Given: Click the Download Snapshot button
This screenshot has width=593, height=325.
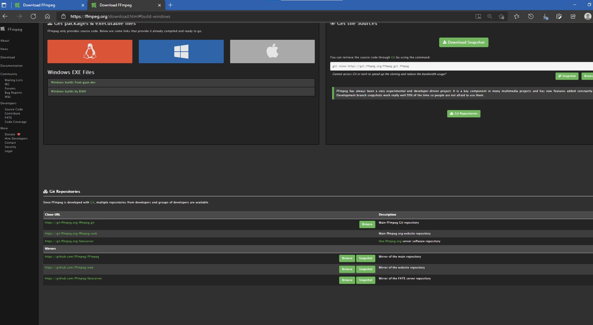Looking at the screenshot, I should click(464, 42).
